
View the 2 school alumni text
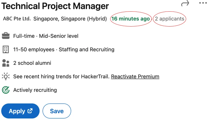[x=32, y=63]
